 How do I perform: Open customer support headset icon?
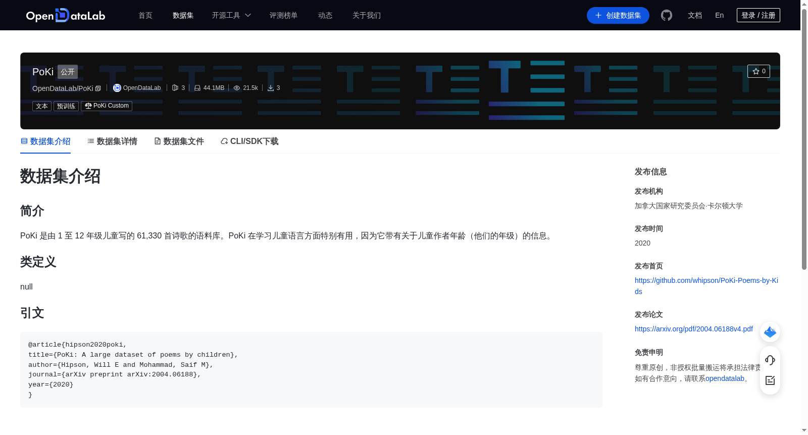[770, 360]
